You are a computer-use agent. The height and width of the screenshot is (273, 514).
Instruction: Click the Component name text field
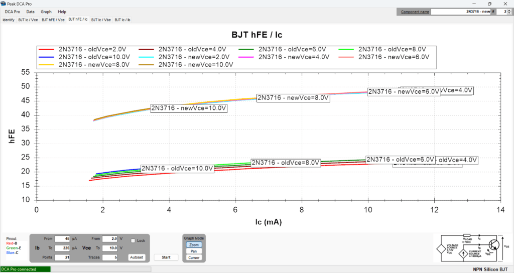(x=460, y=11)
